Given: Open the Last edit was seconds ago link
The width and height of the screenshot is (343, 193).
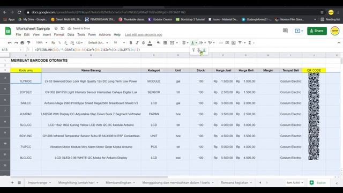Looking at the screenshot, I should pyautogui.click(x=144, y=34).
